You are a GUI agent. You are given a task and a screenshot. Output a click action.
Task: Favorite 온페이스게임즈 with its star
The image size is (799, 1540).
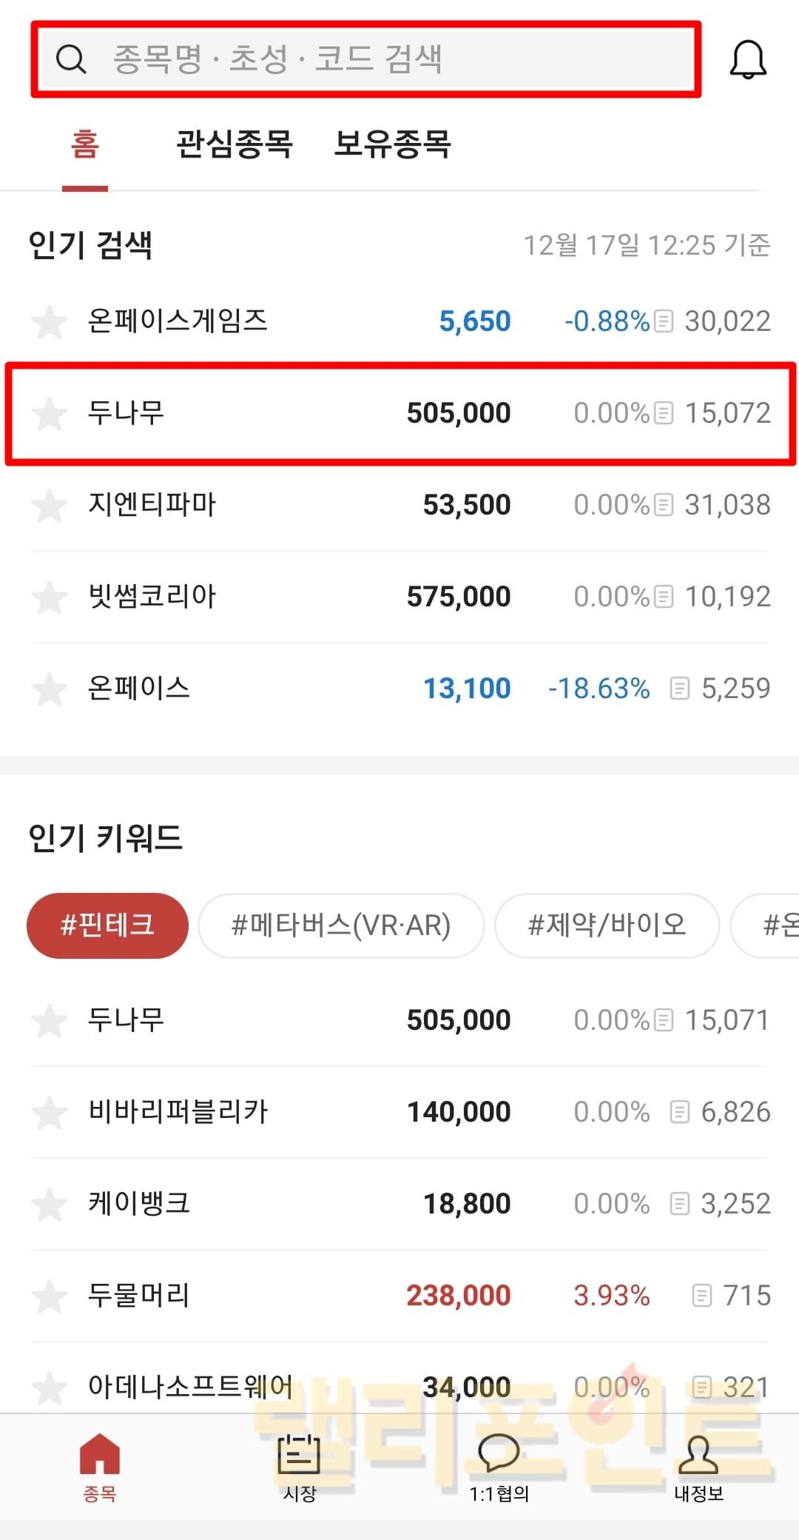click(x=50, y=322)
